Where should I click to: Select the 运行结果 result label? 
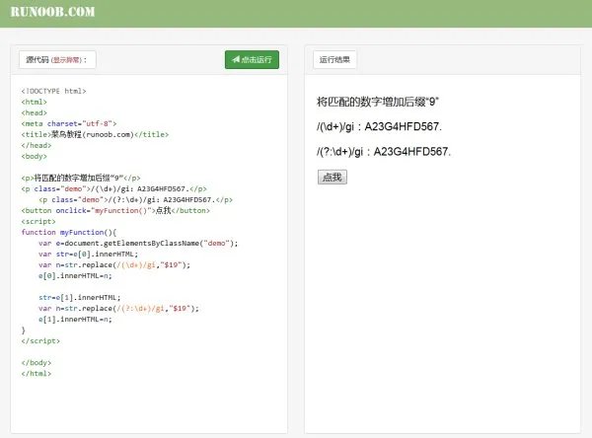coord(334,59)
